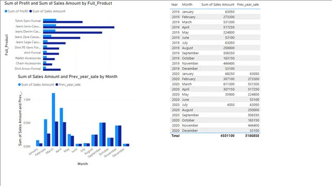332x186 pixels.
Task: Select the 2020 February sales value 307100
Action: (x=229, y=79)
